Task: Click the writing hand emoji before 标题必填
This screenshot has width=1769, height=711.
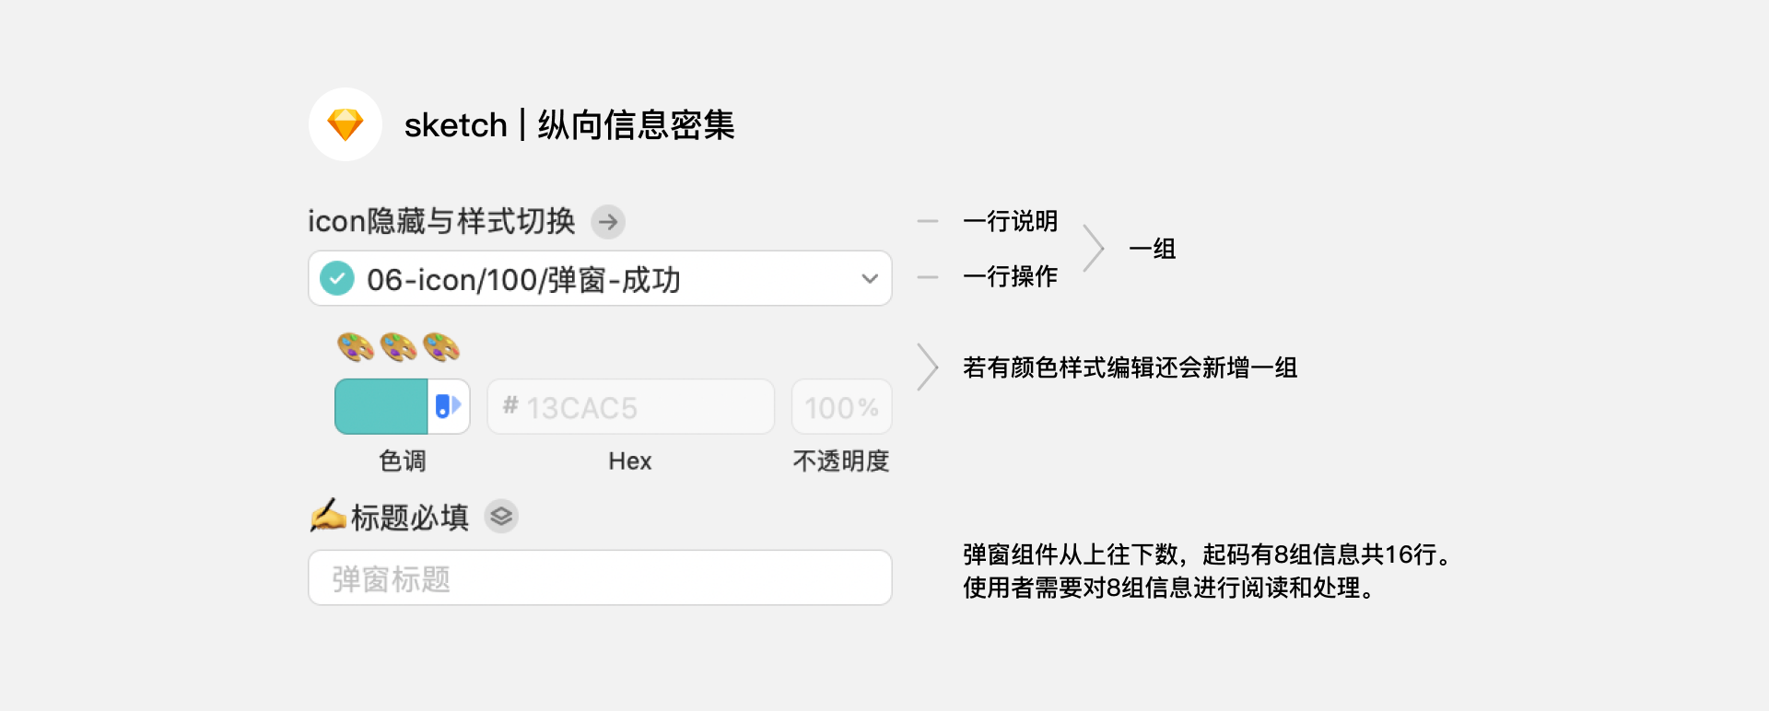Action: click(327, 516)
